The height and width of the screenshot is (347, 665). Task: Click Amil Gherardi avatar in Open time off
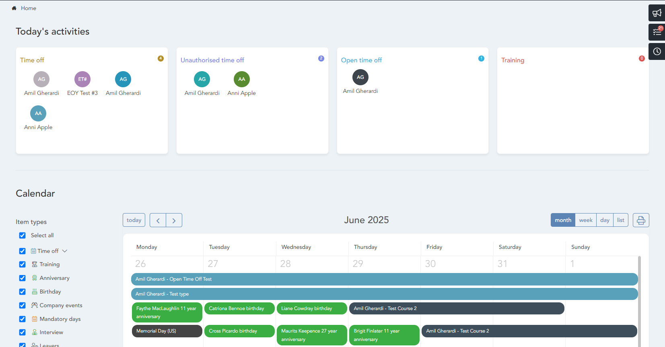(360, 77)
